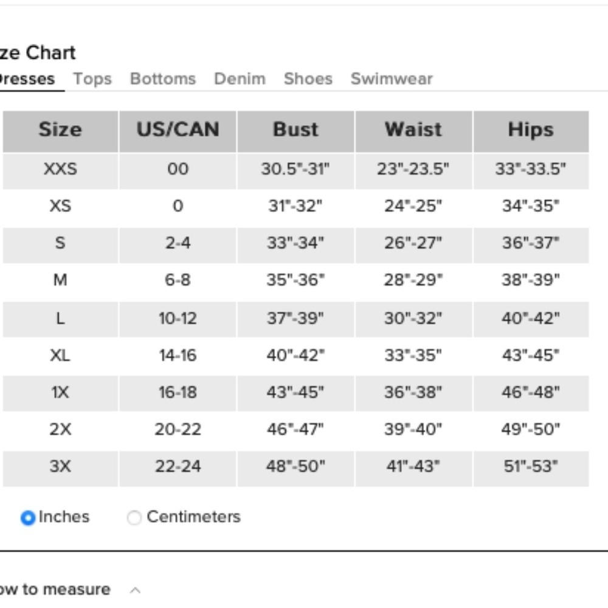Click the How to measure heading
This screenshot has height=608, width=608.
coord(55,589)
